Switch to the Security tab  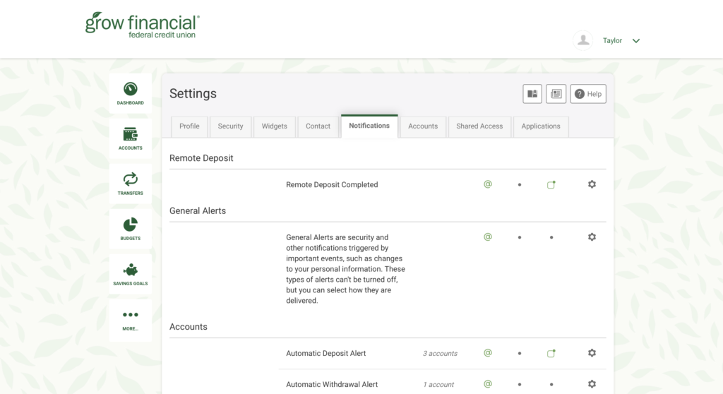pos(230,126)
